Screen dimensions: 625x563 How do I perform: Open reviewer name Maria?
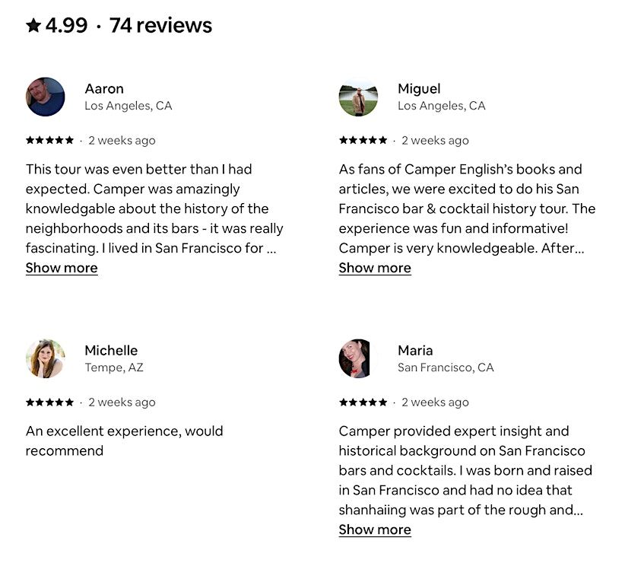point(415,350)
